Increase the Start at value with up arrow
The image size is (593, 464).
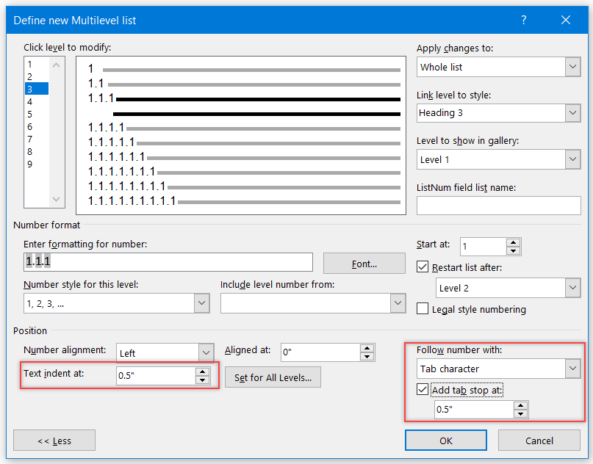pyautogui.click(x=513, y=243)
